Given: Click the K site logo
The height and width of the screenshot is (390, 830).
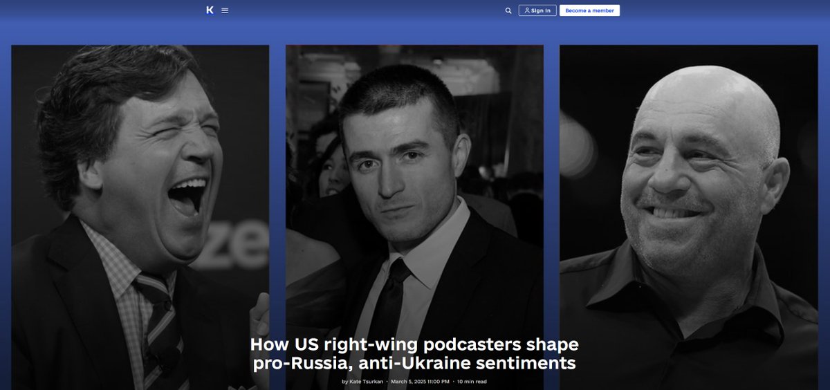Looking at the screenshot, I should tap(210, 10).
